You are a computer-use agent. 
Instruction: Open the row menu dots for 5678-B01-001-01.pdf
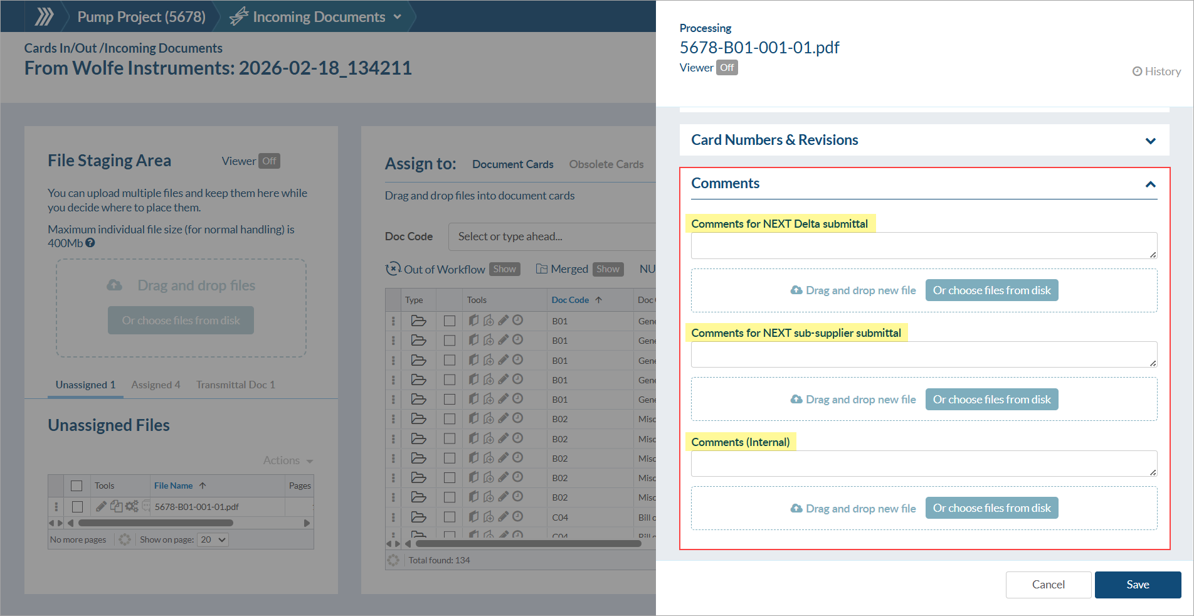(56, 506)
